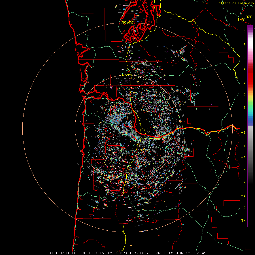Click the -1 value on the color scale
Viewport: 255px width, 255px height.
coord(243,133)
